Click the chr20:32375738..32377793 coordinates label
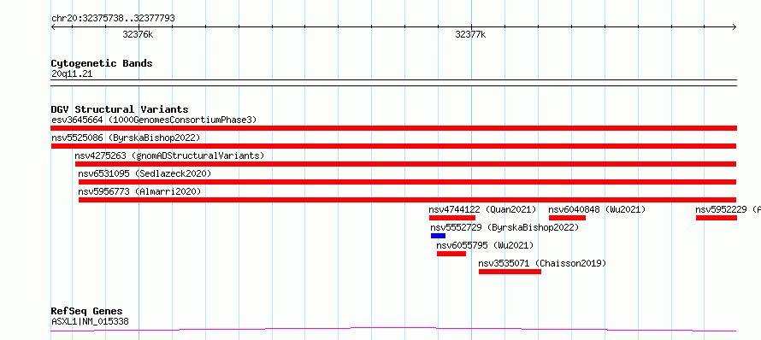This screenshot has width=761, height=340. [113, 19]
